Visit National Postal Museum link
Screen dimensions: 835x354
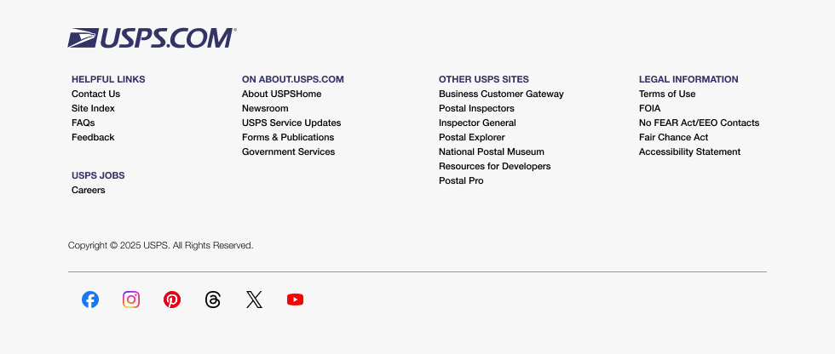[x=492, y=152]
